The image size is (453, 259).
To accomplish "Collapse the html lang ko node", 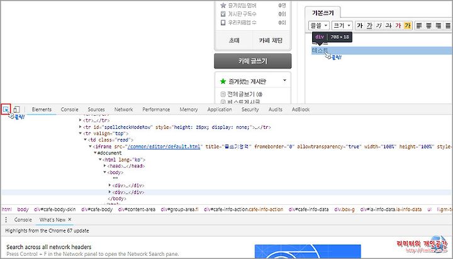I will tap(100, 160).
